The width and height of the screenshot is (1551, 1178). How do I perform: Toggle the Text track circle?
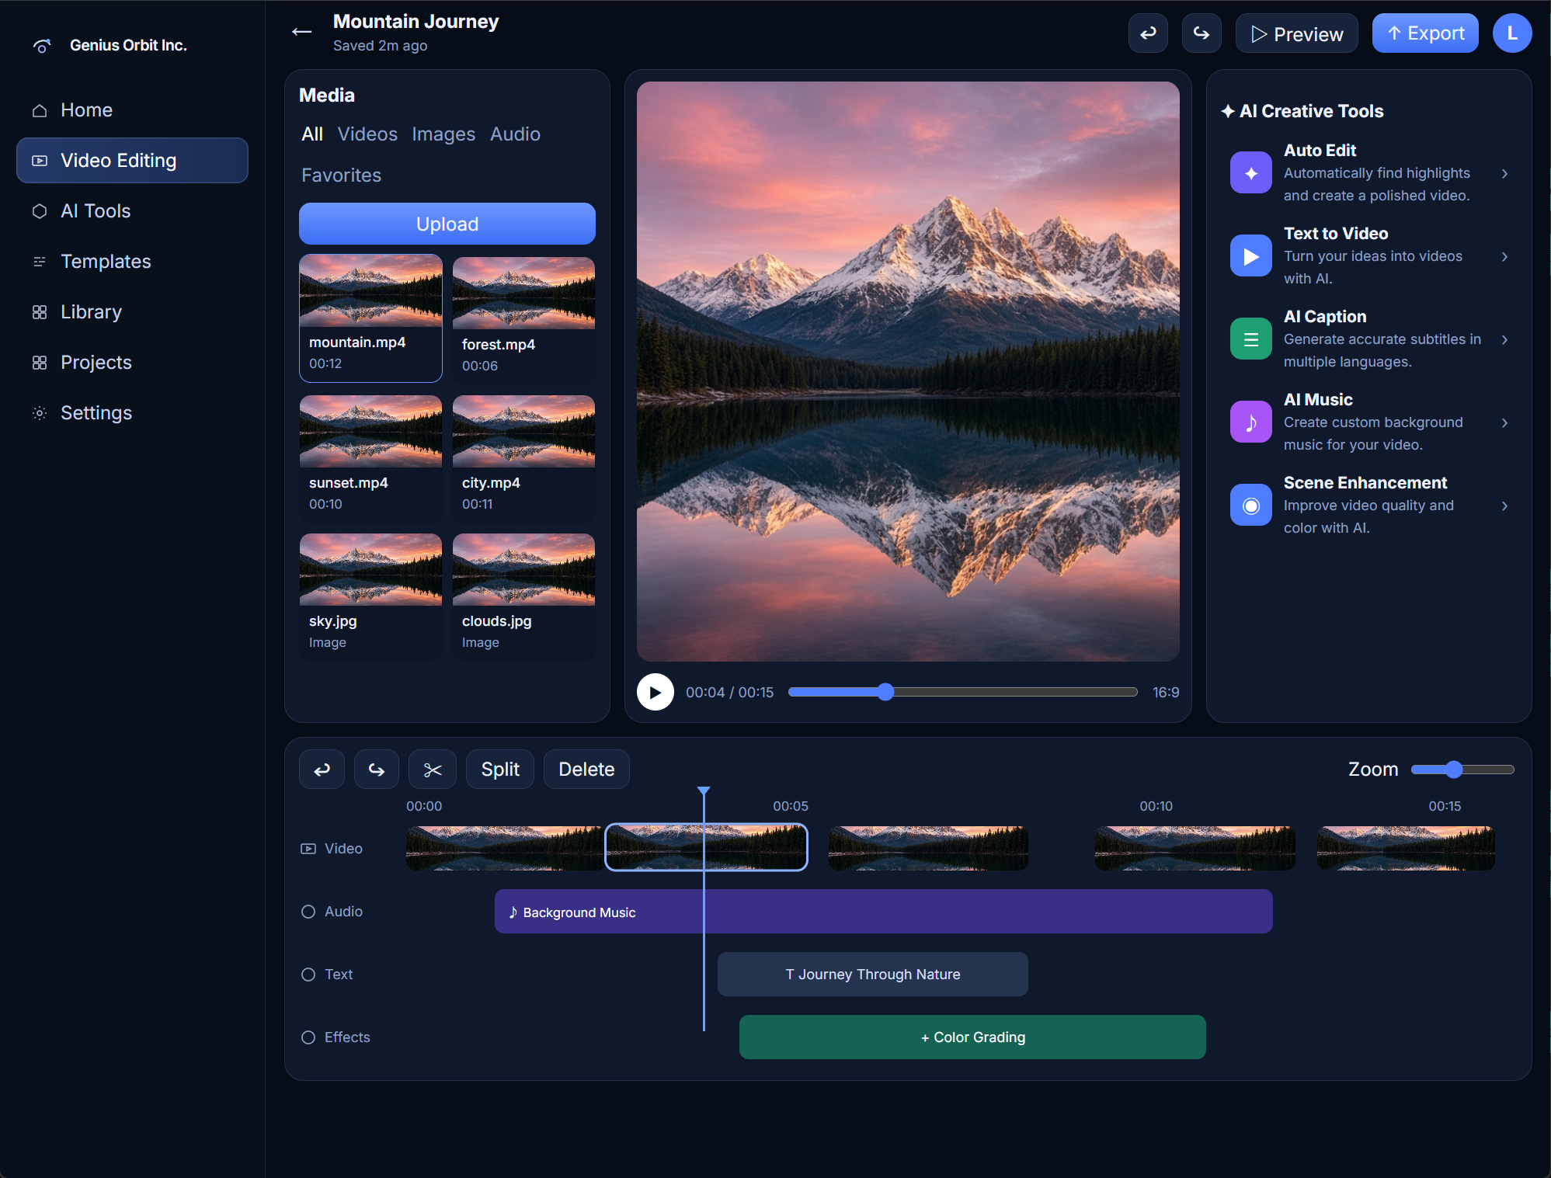308,975
